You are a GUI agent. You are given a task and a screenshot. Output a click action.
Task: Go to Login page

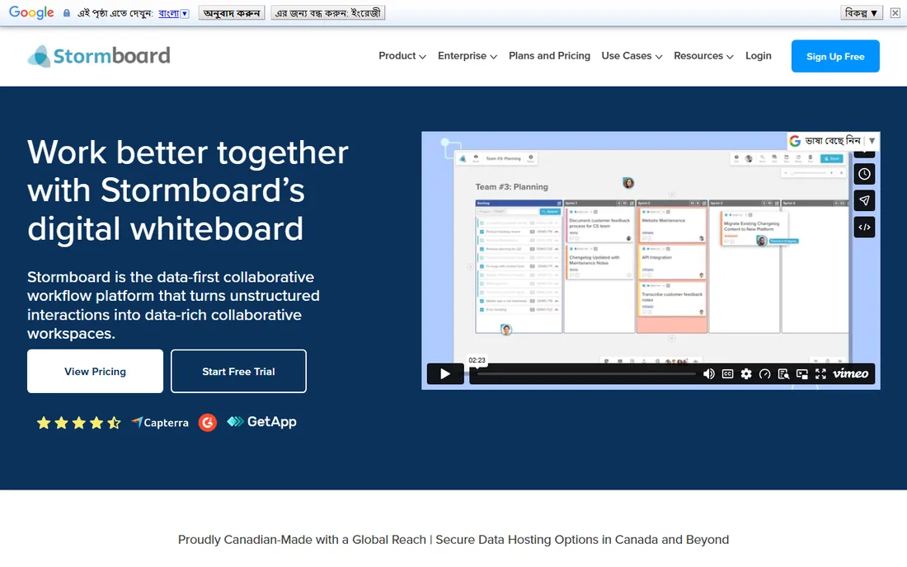coord(759,56)
